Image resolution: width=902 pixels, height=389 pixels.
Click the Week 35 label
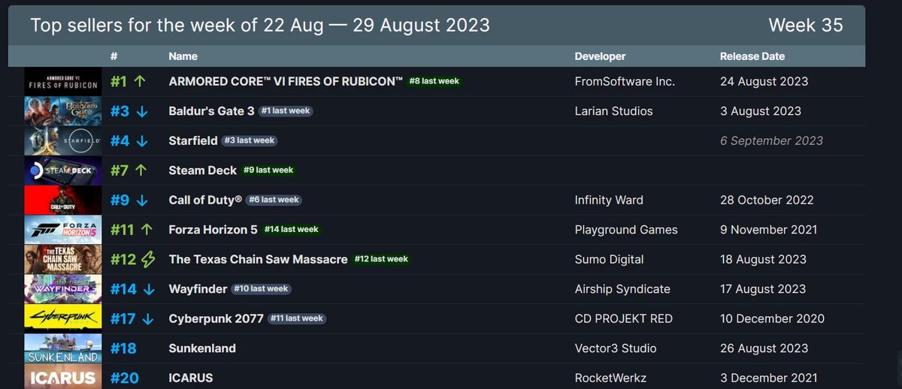(x=806, y=25)
